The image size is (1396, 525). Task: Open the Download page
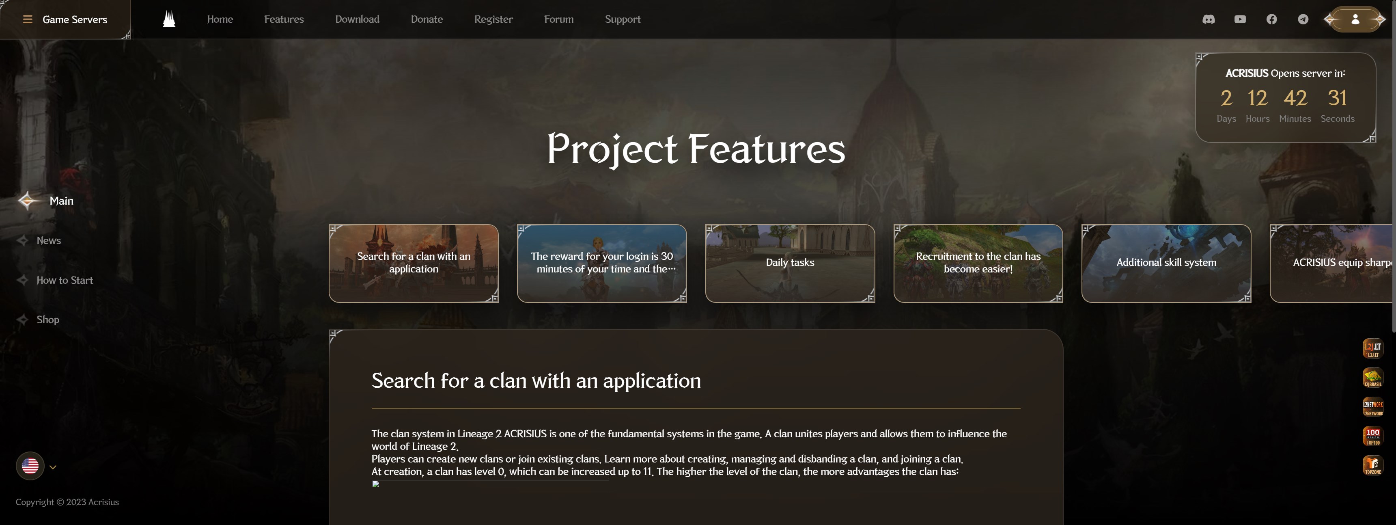[357, 19]
